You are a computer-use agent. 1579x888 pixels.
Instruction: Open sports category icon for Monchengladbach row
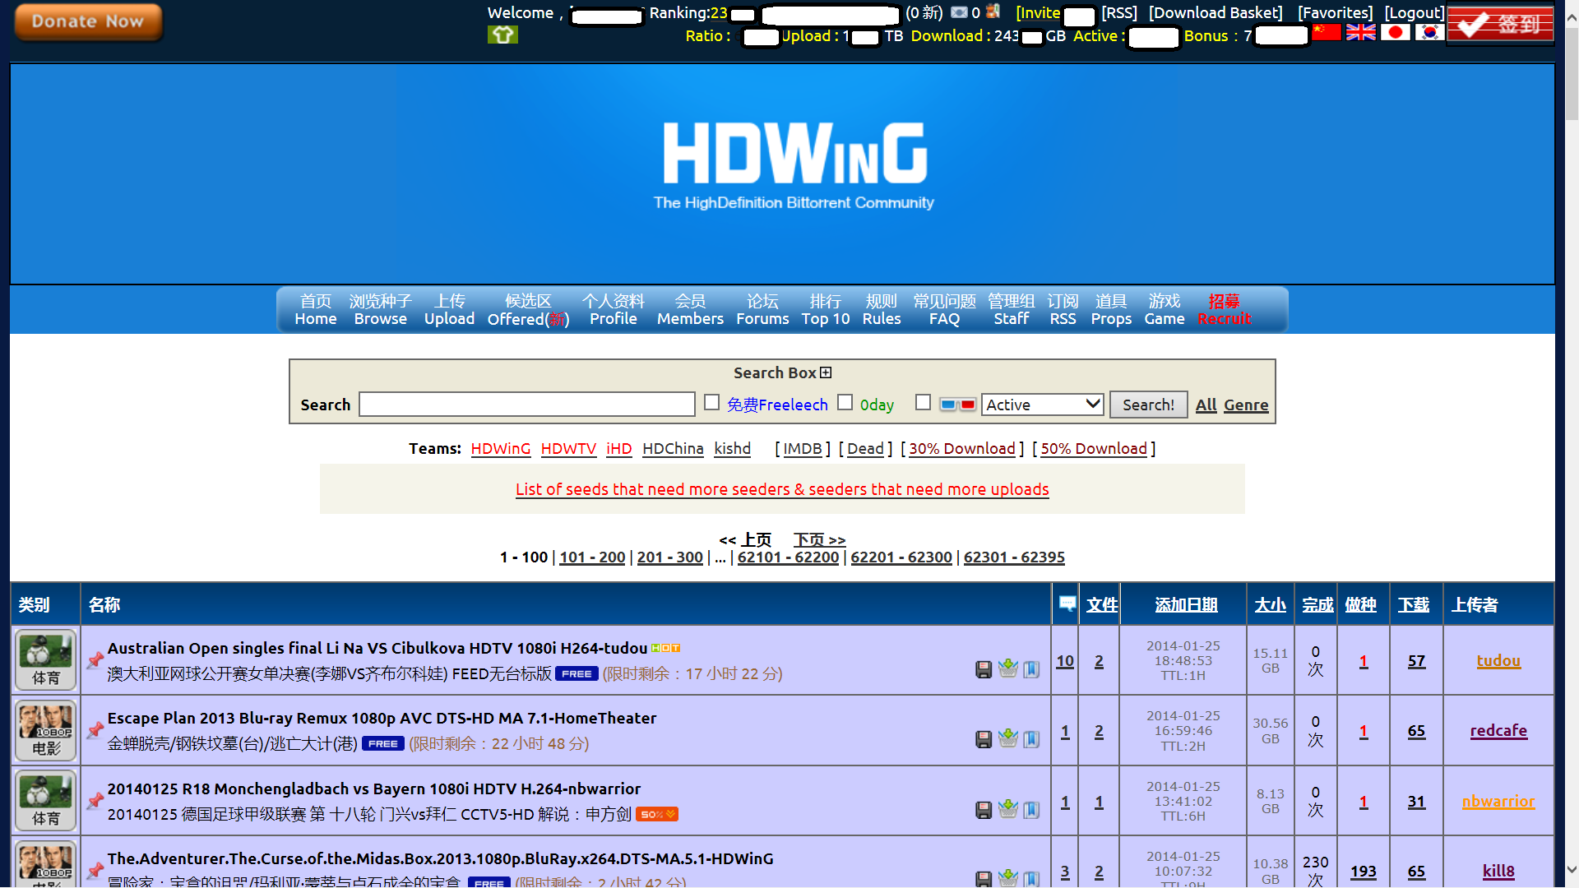[46, 800]
